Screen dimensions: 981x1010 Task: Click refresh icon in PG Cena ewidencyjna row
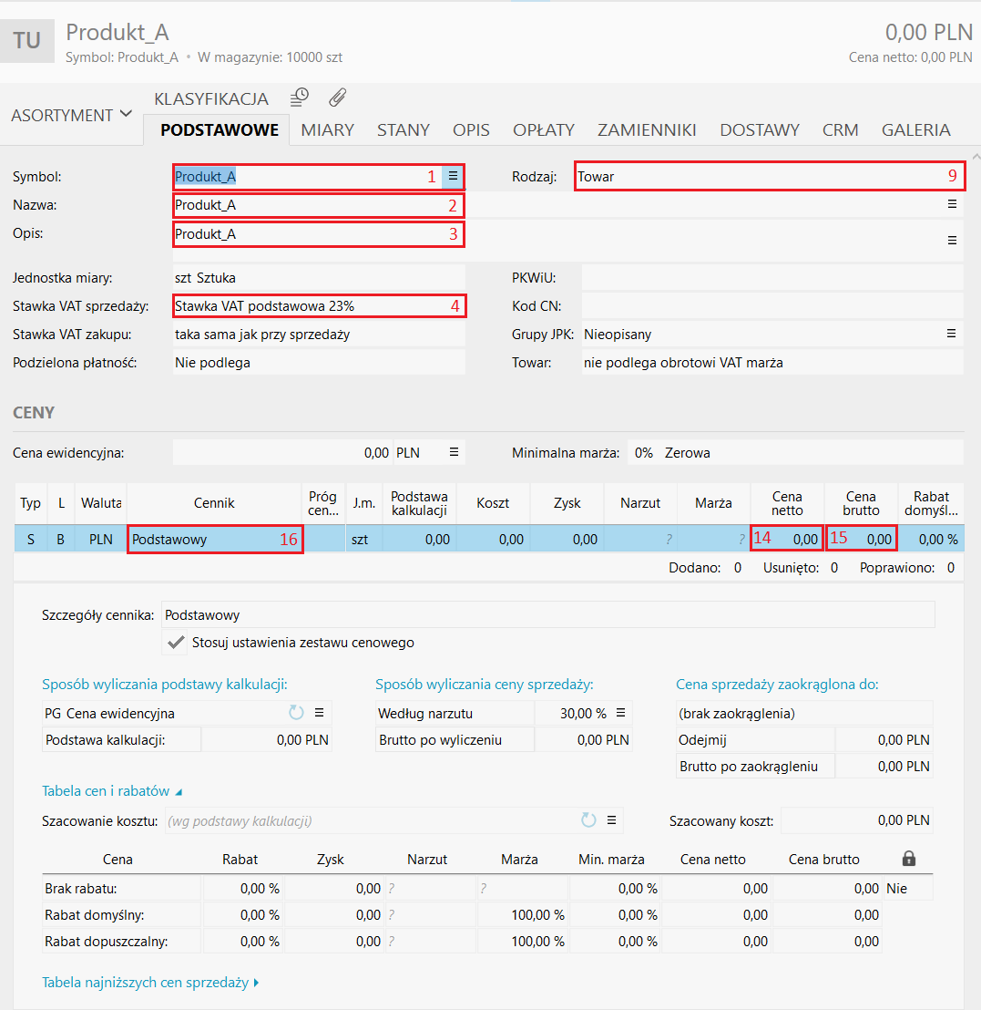coord(296,713)
